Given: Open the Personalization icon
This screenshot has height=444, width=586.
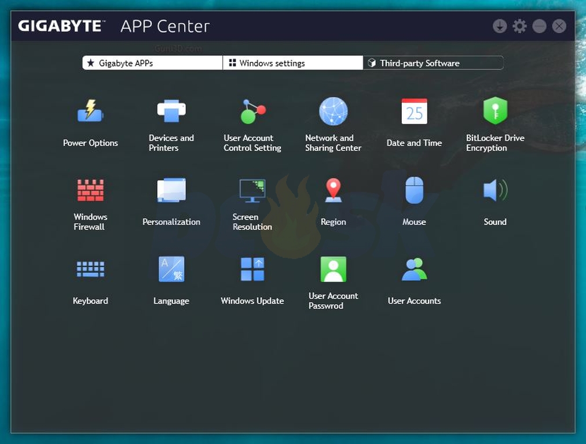Looking at the screenshot, I should coord(171,190).
